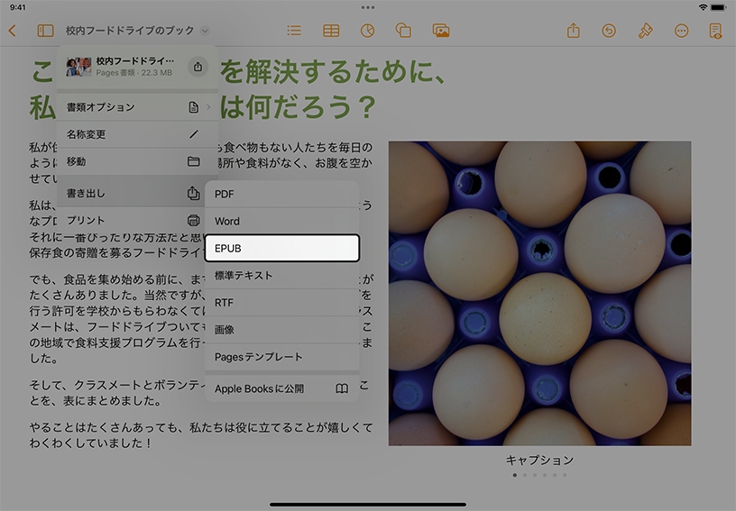Expand 書類オプション submenu
Screen dimensions: 736x511
pos(135,107)
